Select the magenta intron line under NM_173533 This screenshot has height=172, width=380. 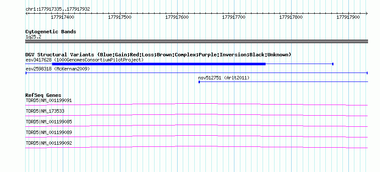pos(196,115)
